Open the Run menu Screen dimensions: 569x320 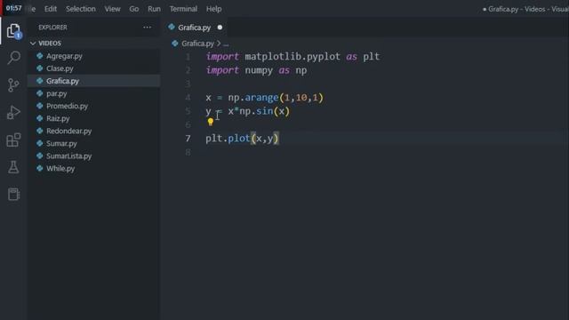click(154, 9)
